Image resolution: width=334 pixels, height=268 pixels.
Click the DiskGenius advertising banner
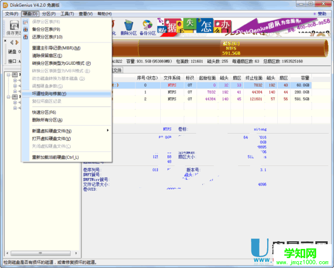[243, 27]
